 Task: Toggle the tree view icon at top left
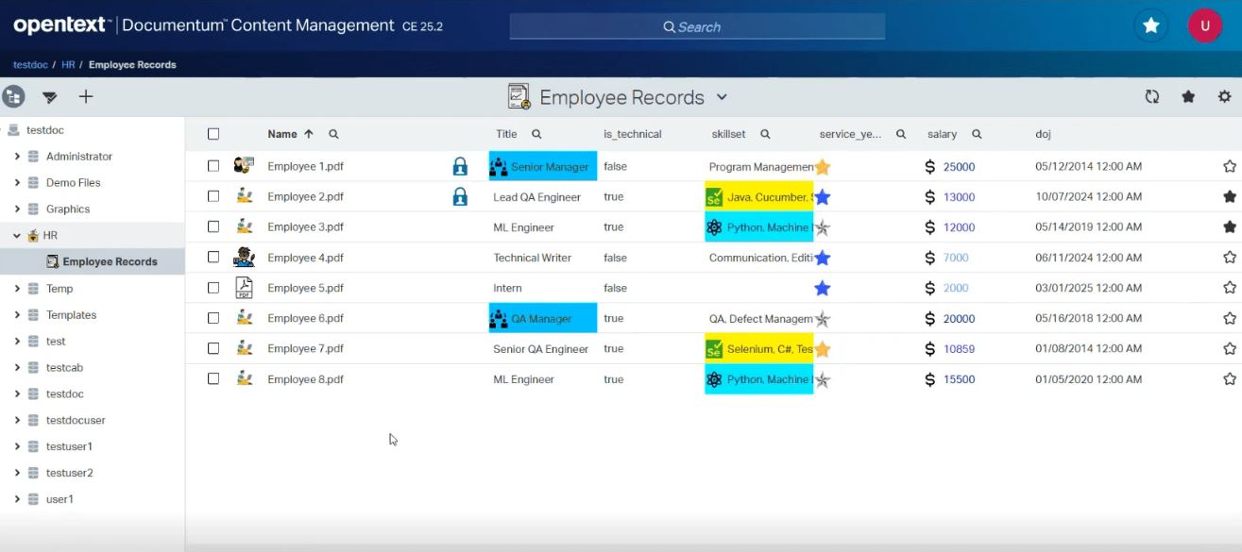click(13, 96)
